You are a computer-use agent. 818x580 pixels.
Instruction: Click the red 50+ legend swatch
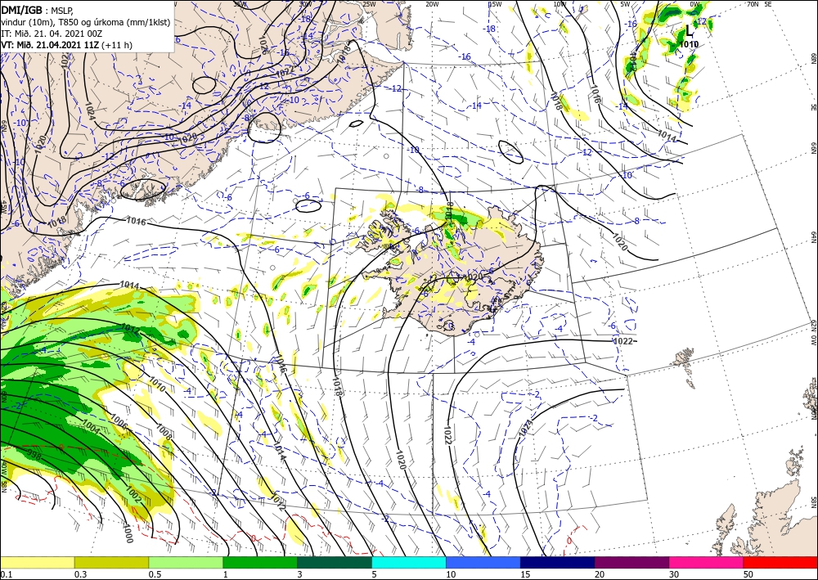click(x=780, y=562)
